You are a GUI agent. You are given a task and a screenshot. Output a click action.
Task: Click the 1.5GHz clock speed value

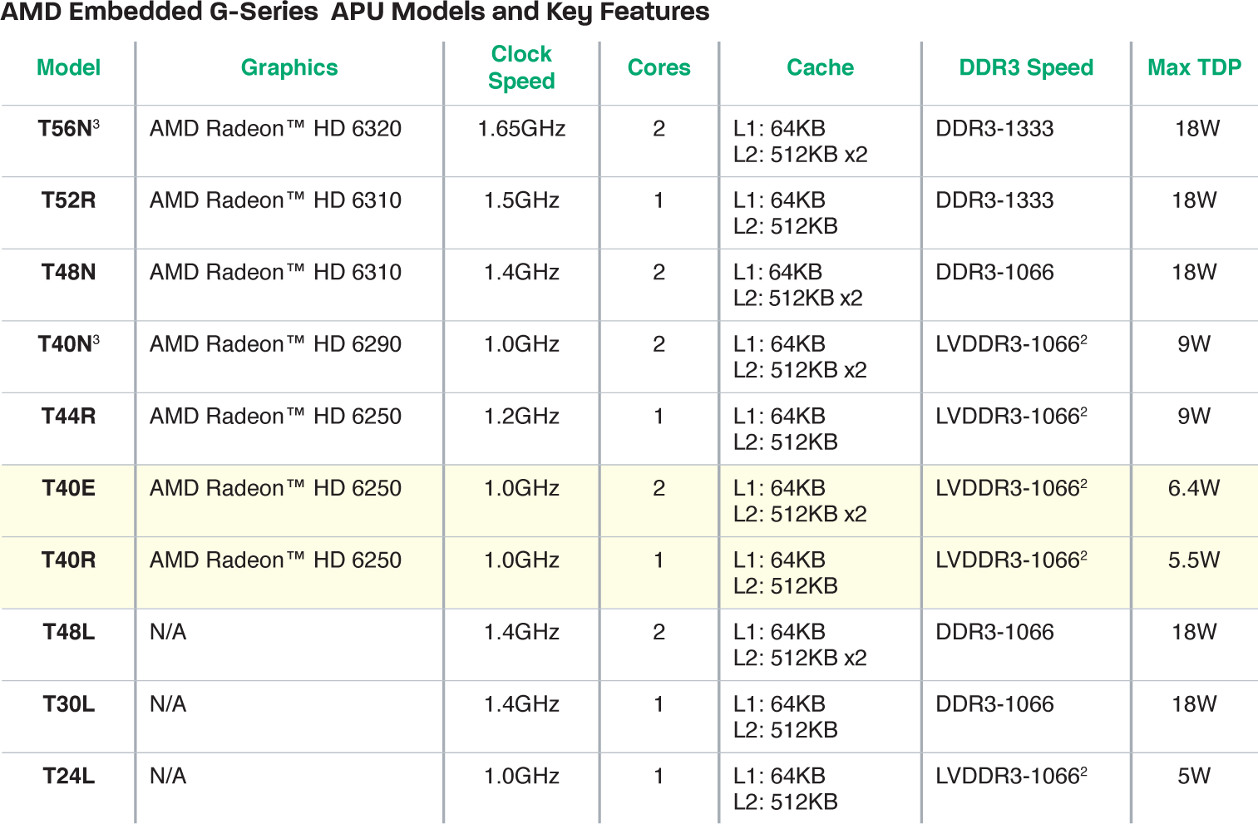[521, 200]
